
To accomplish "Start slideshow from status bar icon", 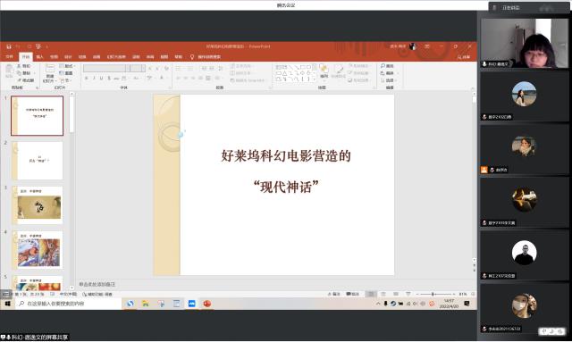I will coord(408,294).
